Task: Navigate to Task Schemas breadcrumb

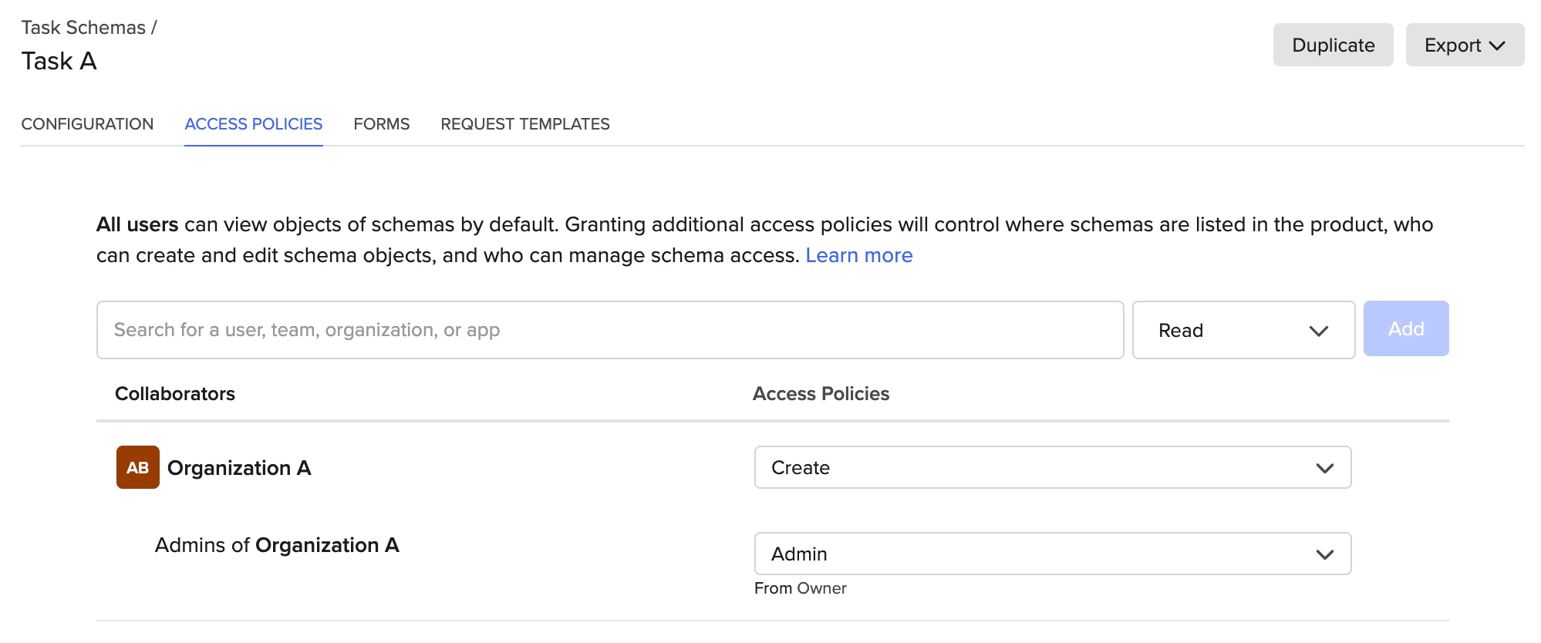Action: (83, 28)
